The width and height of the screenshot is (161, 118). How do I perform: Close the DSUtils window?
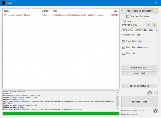(x=156, y=3)
